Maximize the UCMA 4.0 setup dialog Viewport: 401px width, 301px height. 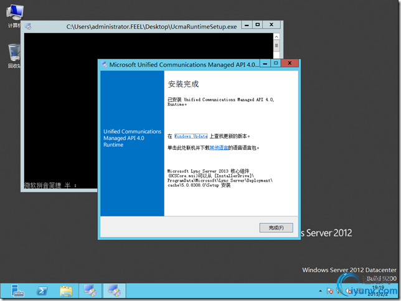pos(276,63)
